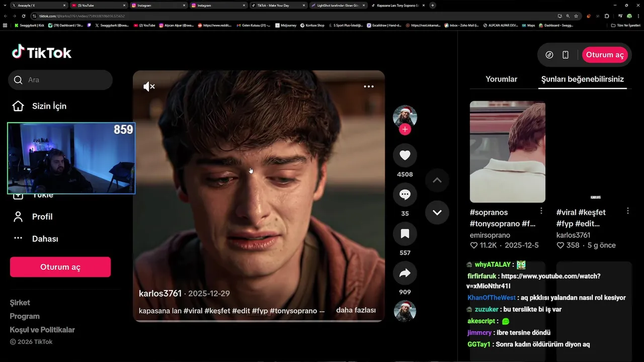Open the Swaggybark | Kick bookmark
The width and height of the screenshot is (644, 362).
[29, 25]
